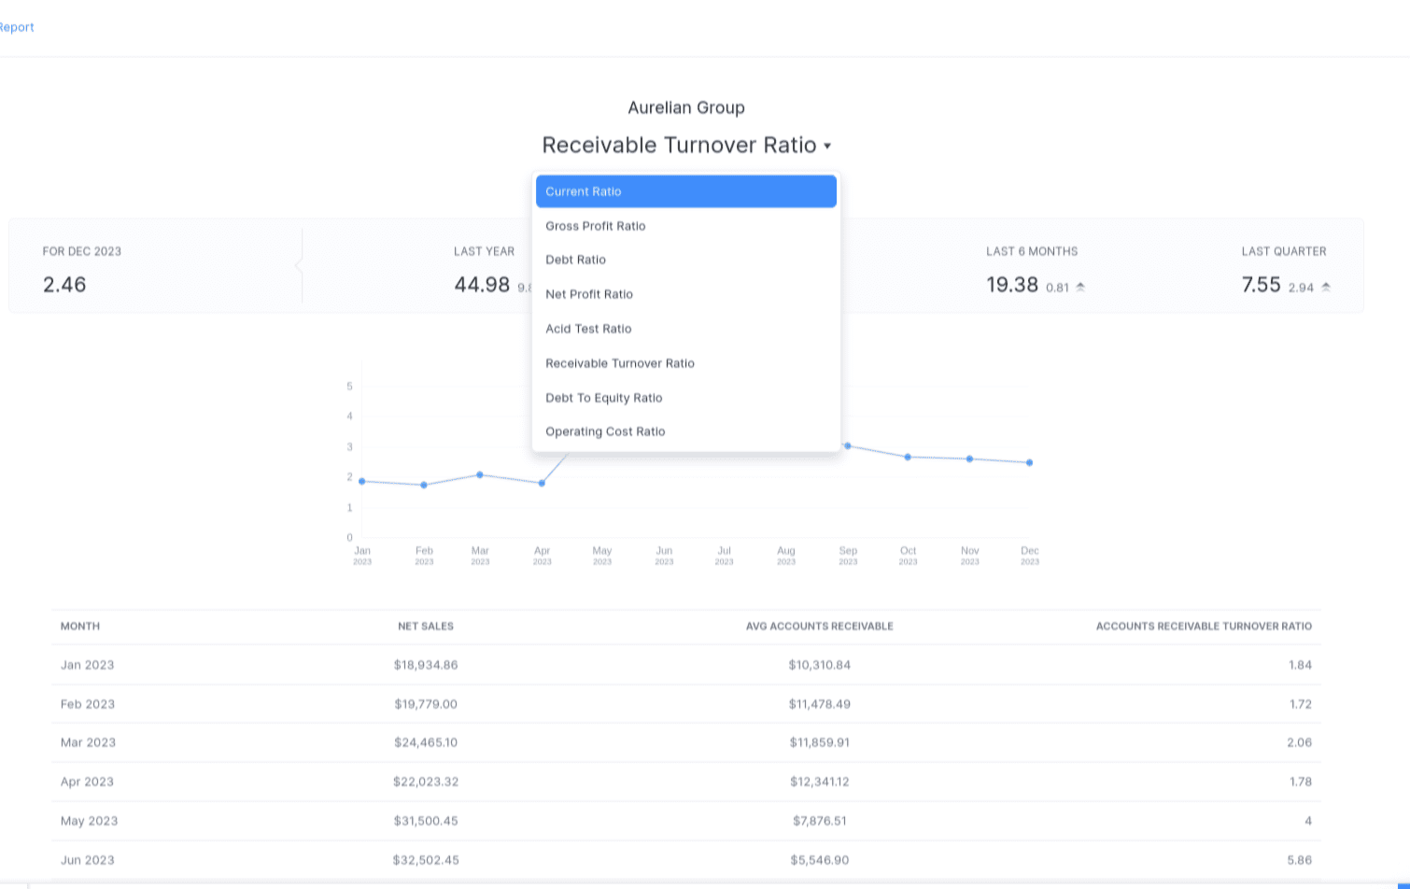Click the May 2023 table row label

click(90, 821)
